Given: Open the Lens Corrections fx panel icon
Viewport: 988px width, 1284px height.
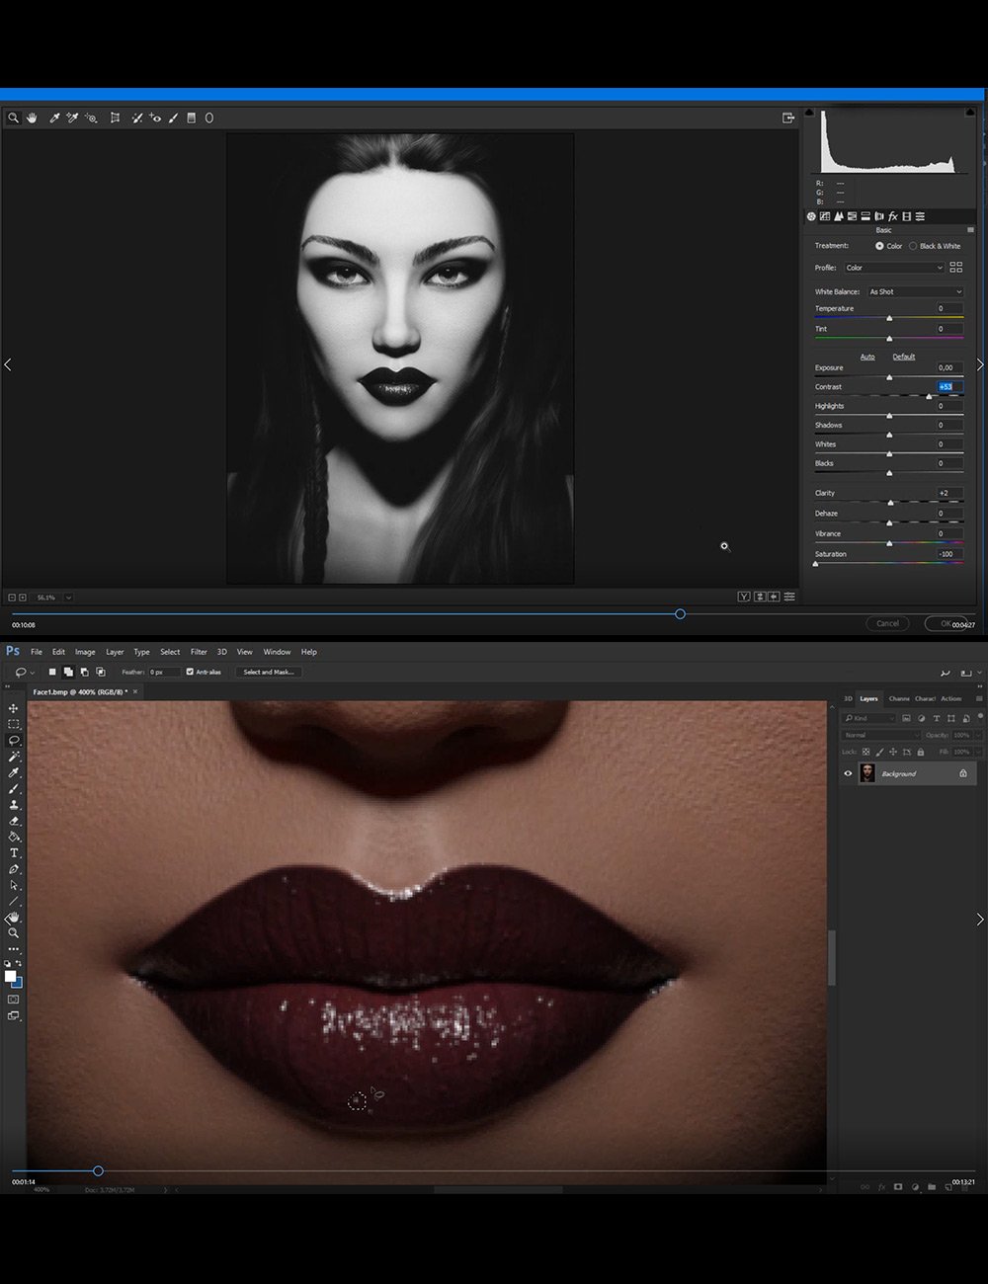Looking at the screenshot, I should [x=892, y=215].
